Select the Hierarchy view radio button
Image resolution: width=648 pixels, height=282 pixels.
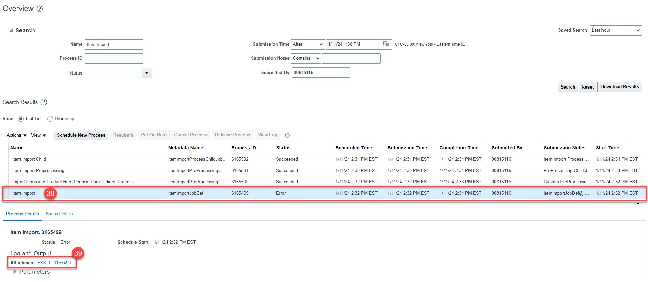(50, 119)
